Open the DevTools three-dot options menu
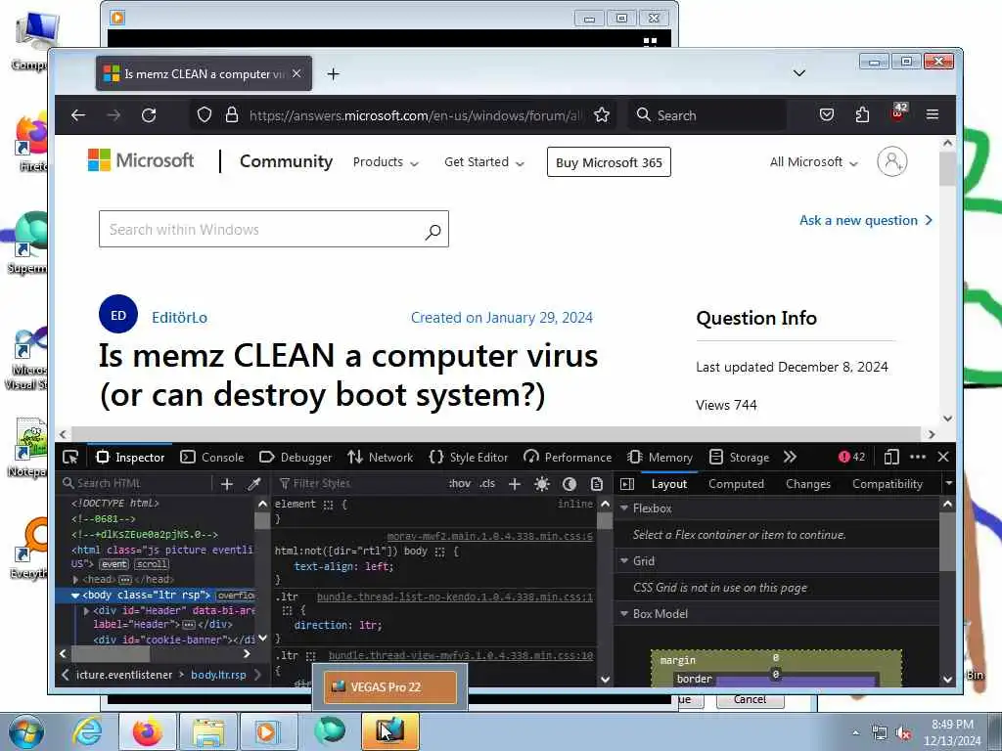The image size is (1002, 751). click(918, 458)
